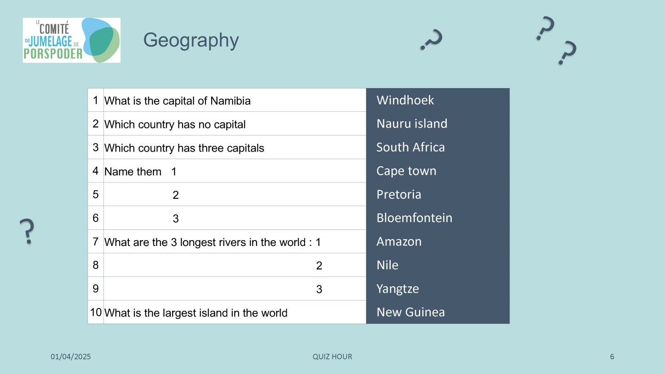Select row number 7 in the table
665x374 pixels.
[x=96, y=241]
